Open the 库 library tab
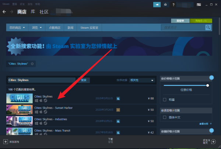This screenshot has height=149, width=221. [33, 12]
